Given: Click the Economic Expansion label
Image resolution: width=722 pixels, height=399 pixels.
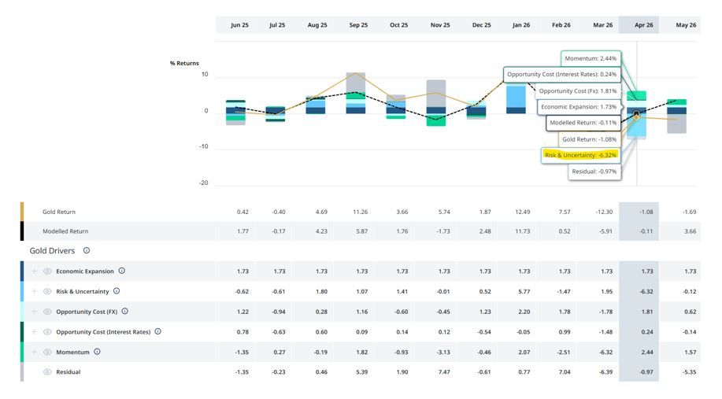Looking at the screenshot, I should coord(85,271).
